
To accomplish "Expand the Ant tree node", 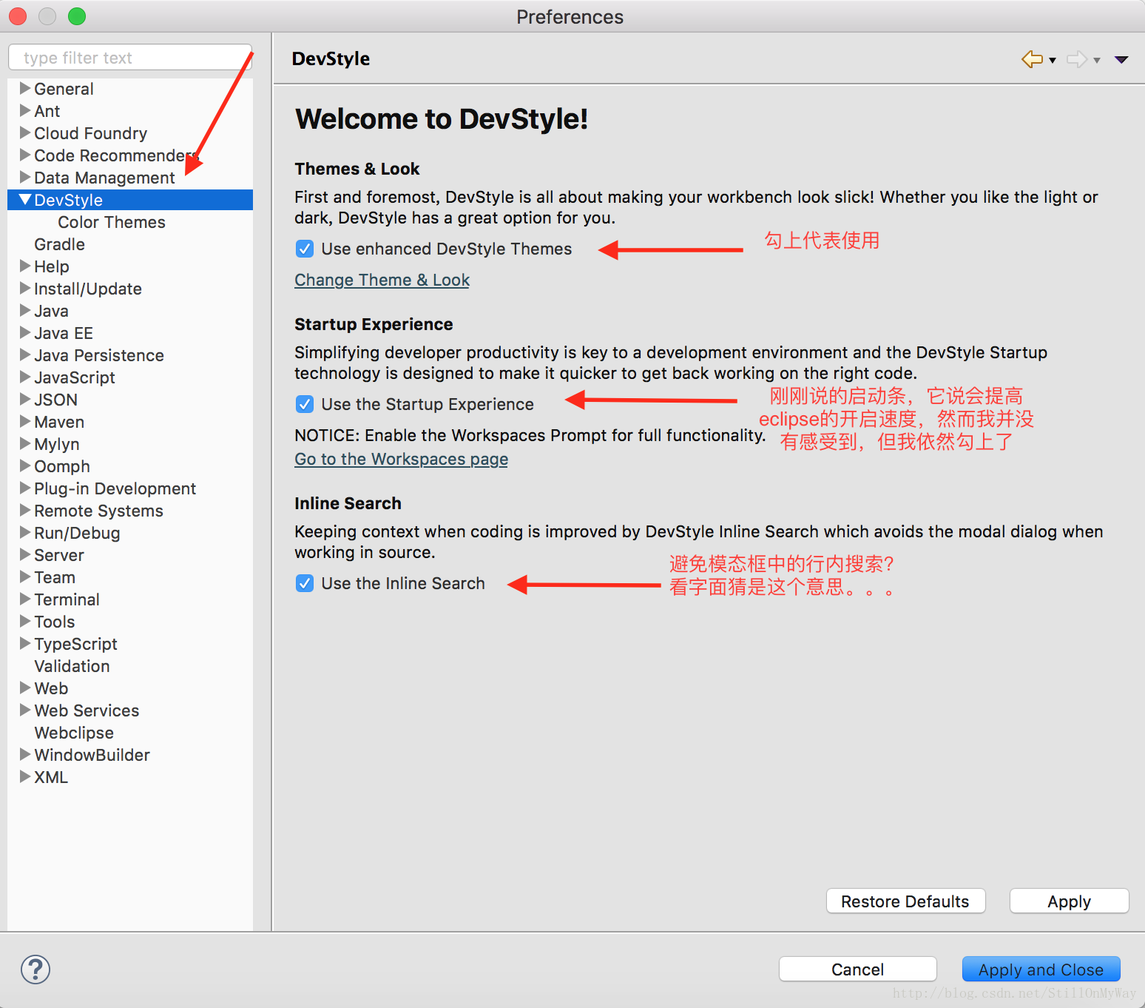I will [x=25, y=110].
